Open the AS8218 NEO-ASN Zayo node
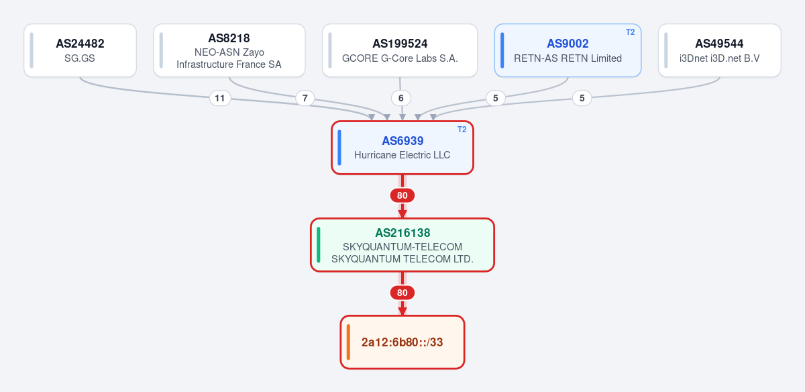Image resolution: width=805 pixels, height=392 pixels. coord(229,50)
